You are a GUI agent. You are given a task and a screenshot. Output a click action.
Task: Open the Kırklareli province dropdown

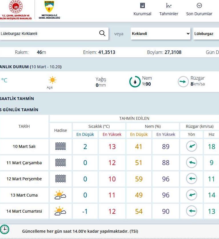160,34
